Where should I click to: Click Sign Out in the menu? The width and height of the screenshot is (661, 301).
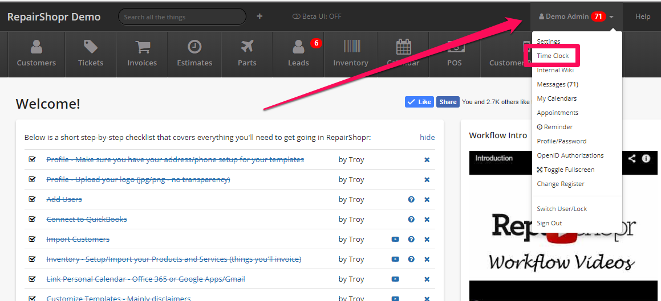tap(549, 223)
